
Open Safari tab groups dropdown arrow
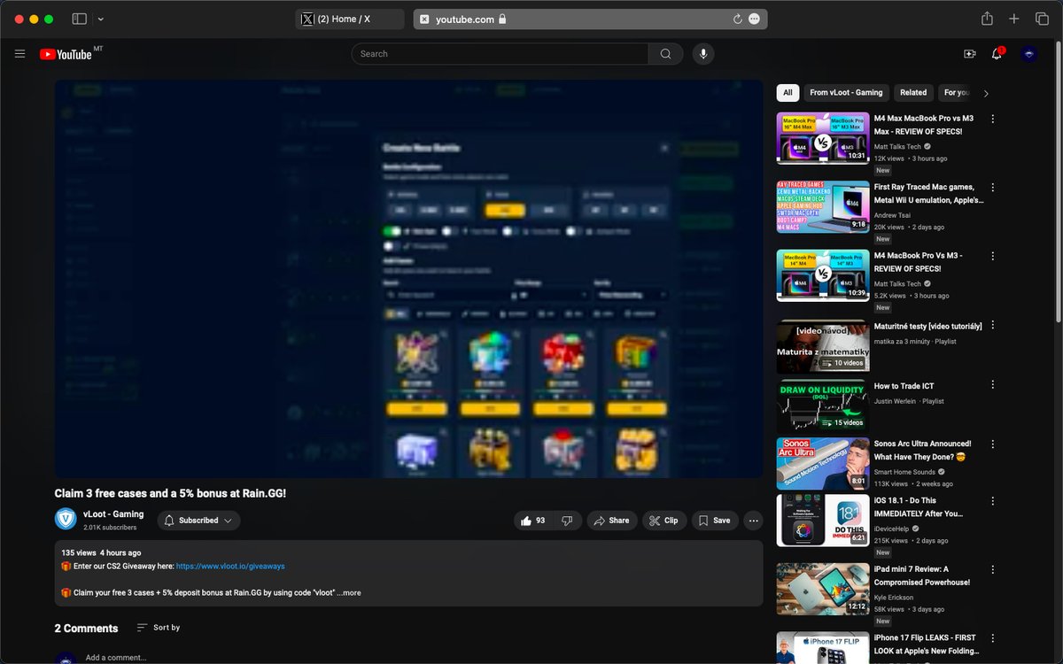tap(100, 19)
